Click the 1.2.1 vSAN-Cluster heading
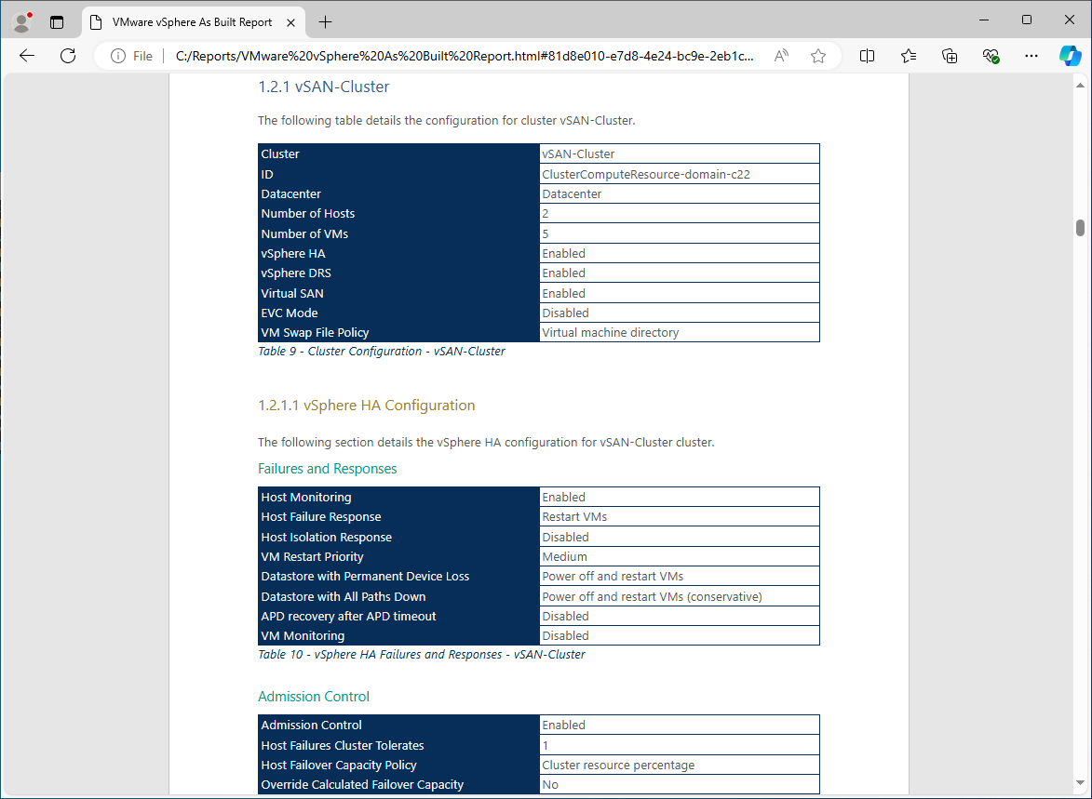1092x799 pixels. pos(324,87)
